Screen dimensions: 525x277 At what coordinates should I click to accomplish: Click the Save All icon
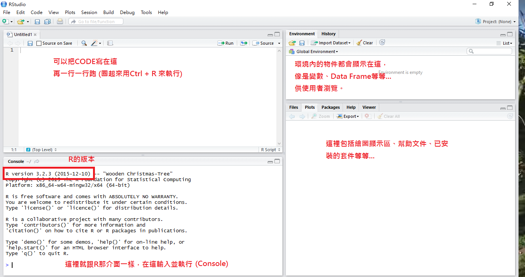pyautogui.click(x=47, y=22)
